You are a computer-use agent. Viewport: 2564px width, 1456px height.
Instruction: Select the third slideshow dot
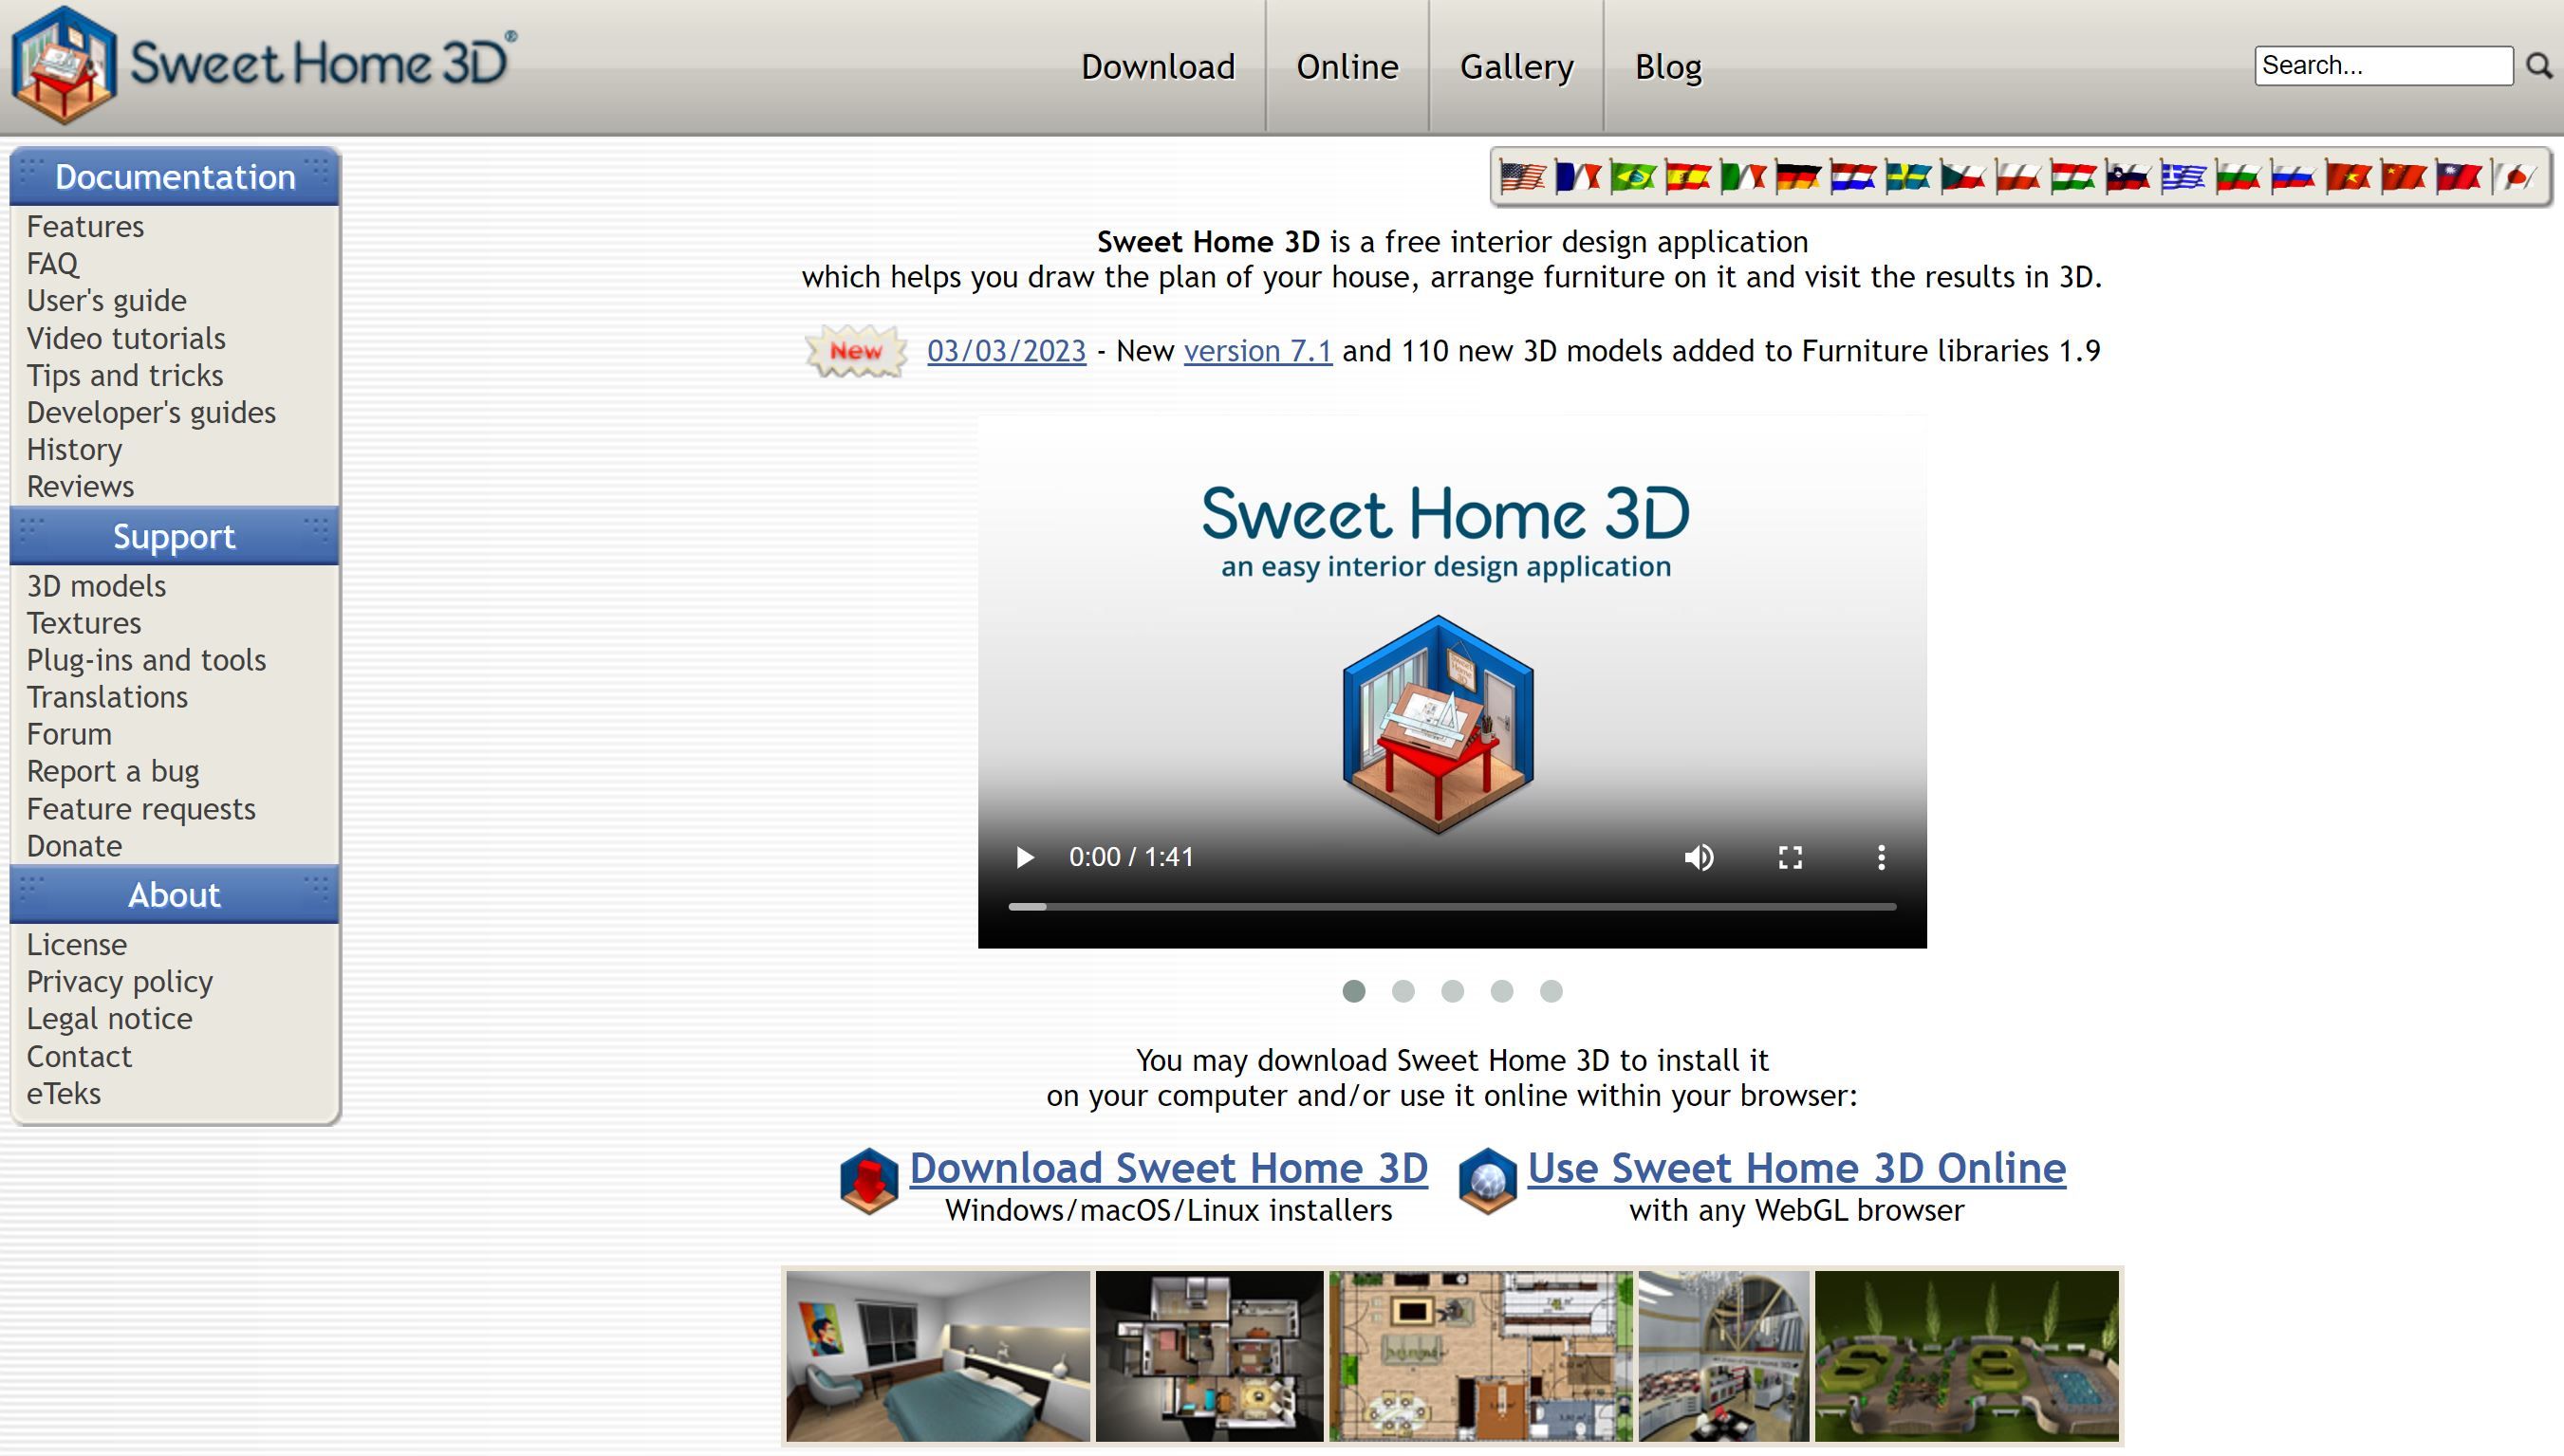point(1452,991)
